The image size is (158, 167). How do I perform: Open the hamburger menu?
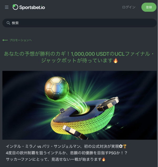[x=7, y=7]
